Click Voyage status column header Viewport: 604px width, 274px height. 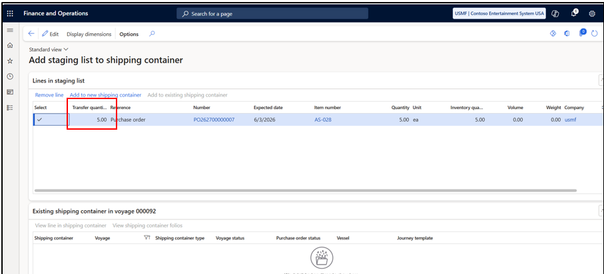pos(230,238)
